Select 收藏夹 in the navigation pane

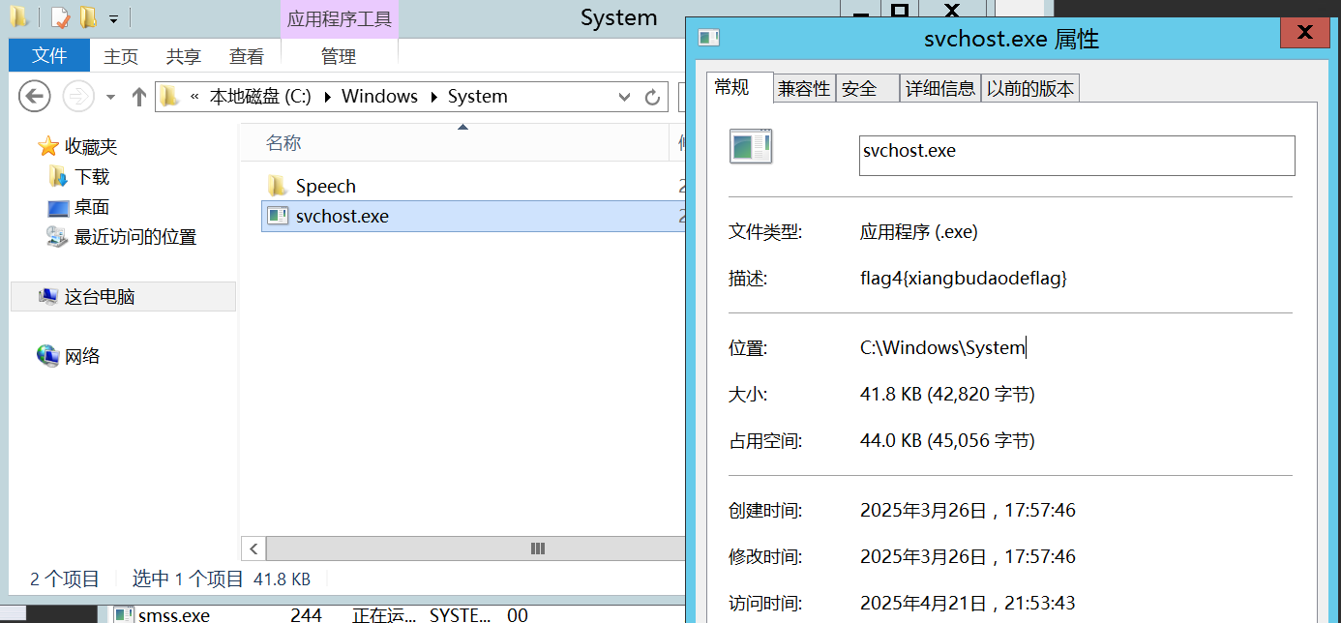pyautogui.click(x=91, y=147)
